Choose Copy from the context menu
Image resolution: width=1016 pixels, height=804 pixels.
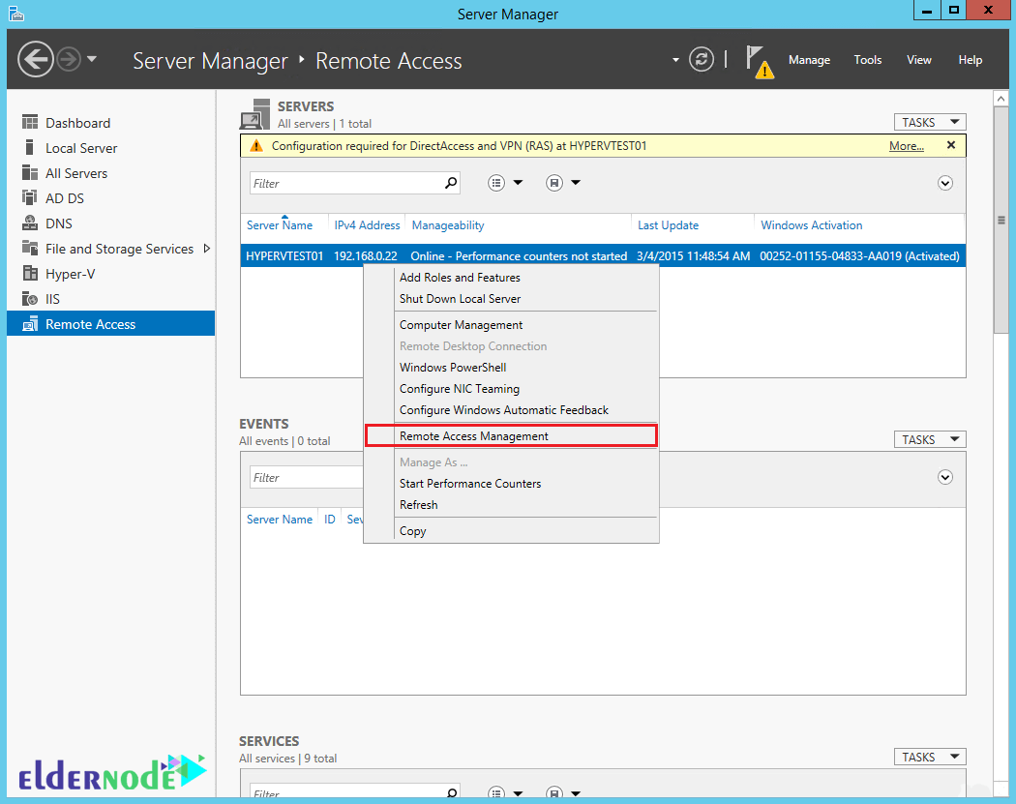[x=512, y=530]
